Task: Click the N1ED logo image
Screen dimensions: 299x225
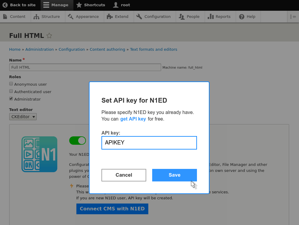Action: (39, 154)
